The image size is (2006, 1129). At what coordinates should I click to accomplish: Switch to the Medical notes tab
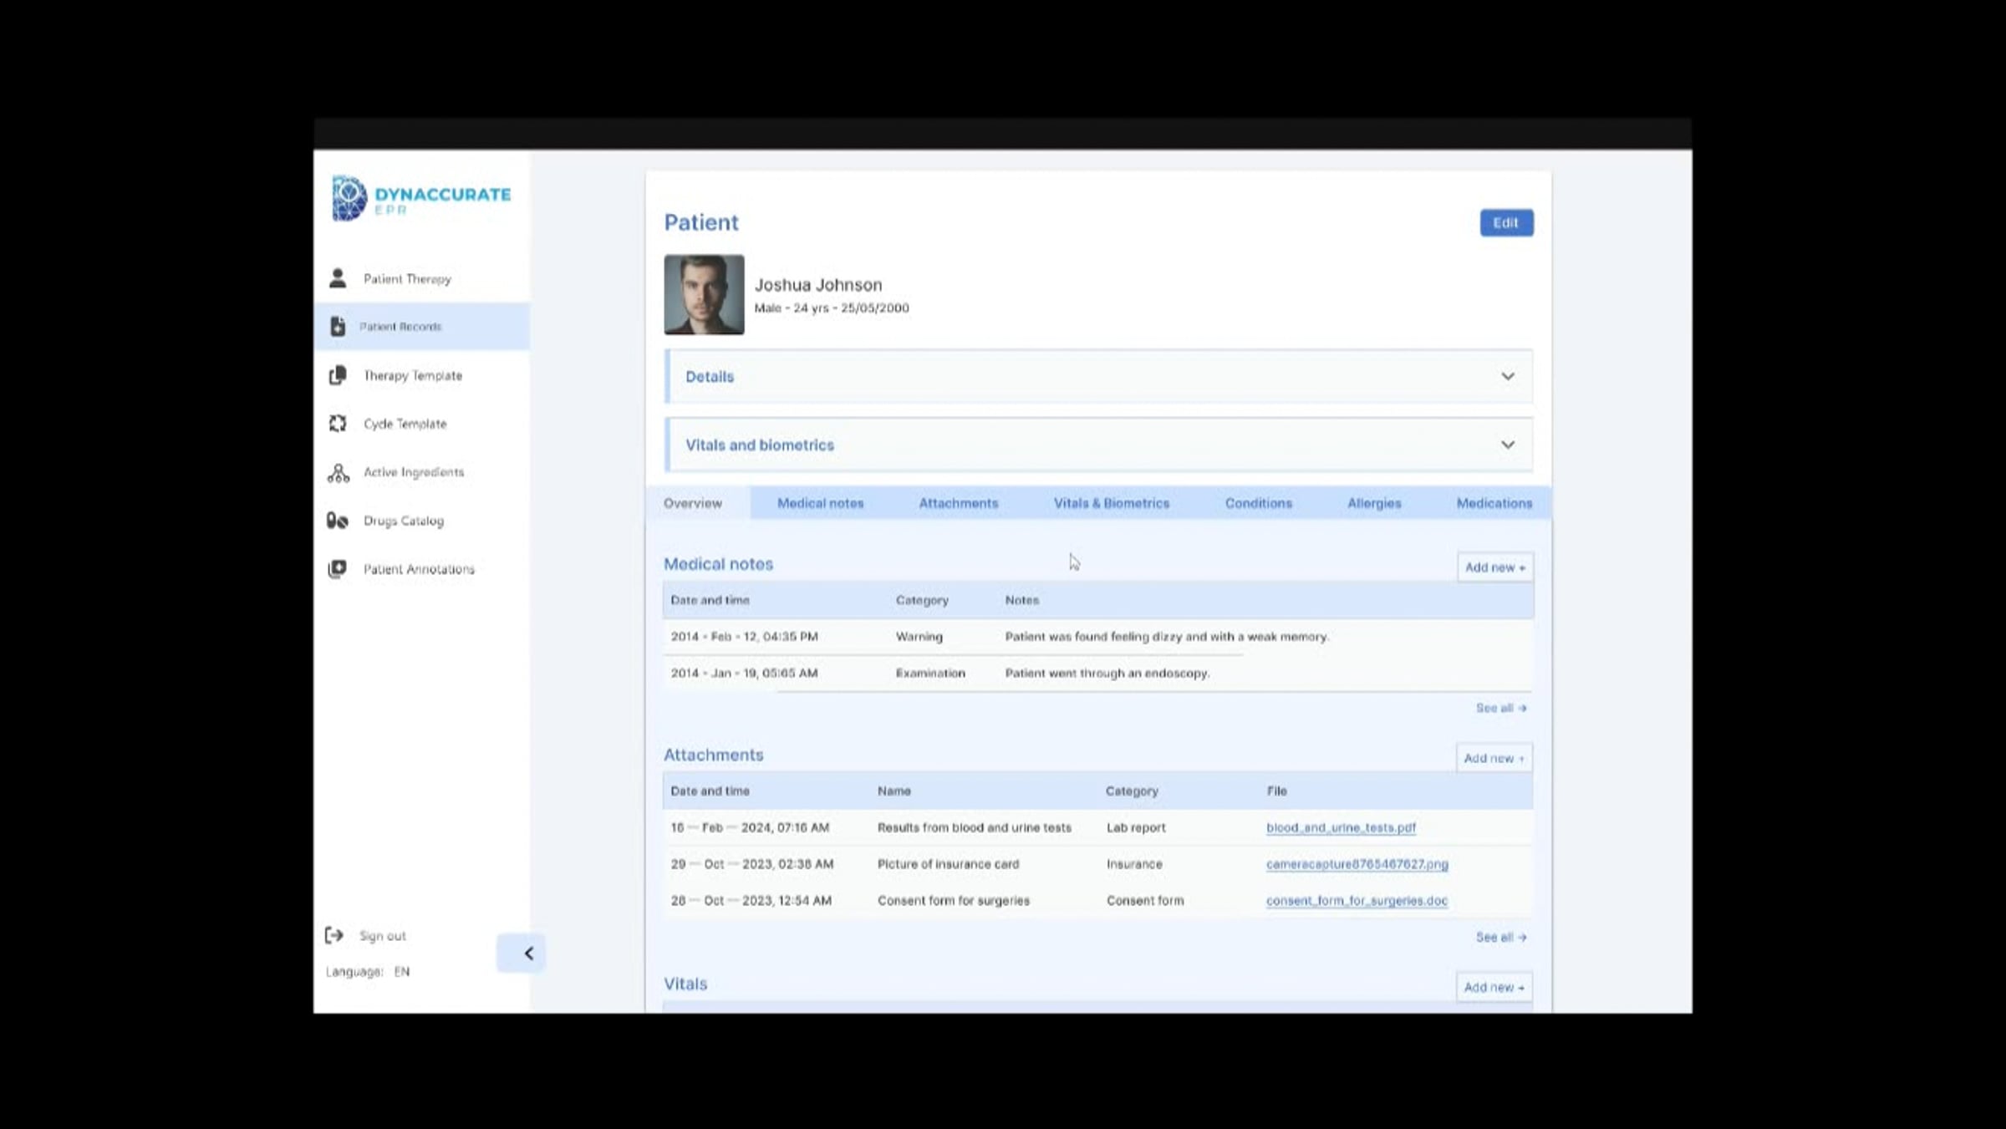click(820, 503)
